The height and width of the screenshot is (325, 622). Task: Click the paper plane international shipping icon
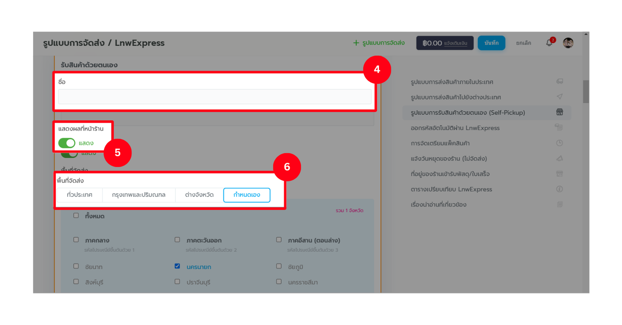pos(560,97)
